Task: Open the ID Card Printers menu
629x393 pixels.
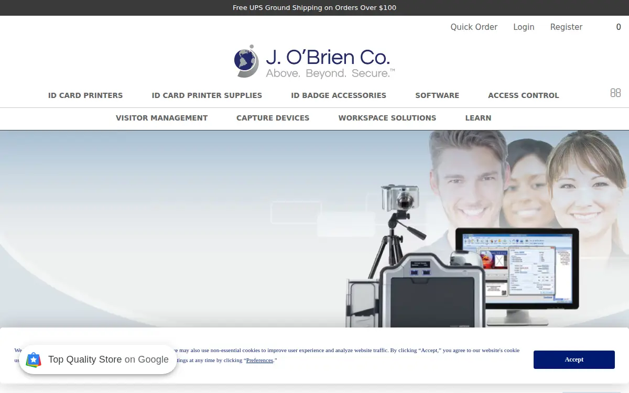Action: pyautogui.click(x=85, y=95)
